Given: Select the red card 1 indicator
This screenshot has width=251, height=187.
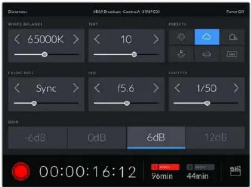Looking at the screenshot, I should tap(165, 167).
